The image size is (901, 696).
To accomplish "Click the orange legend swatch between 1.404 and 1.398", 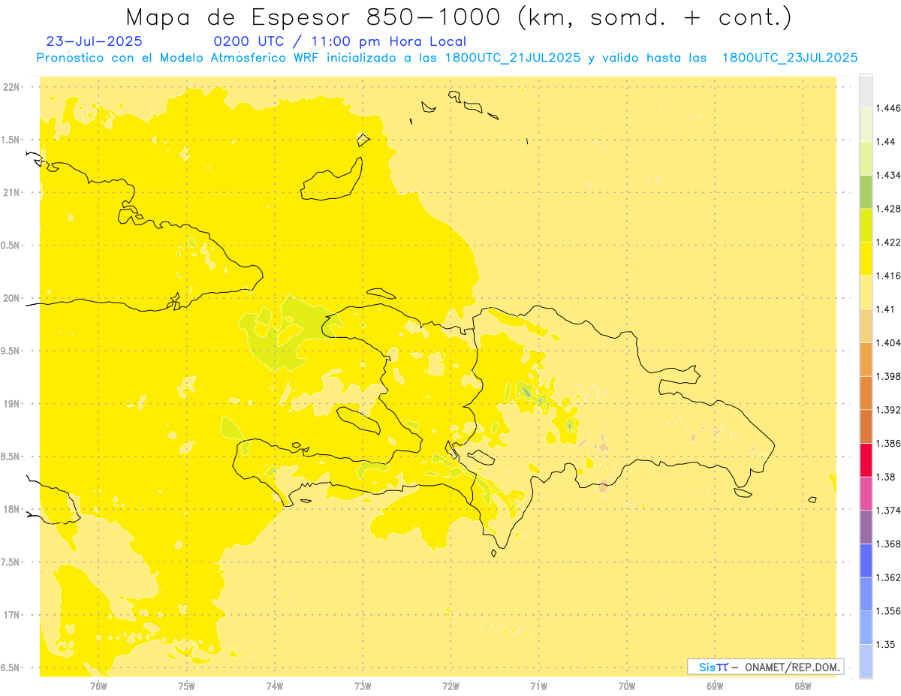I will [866, 359].
